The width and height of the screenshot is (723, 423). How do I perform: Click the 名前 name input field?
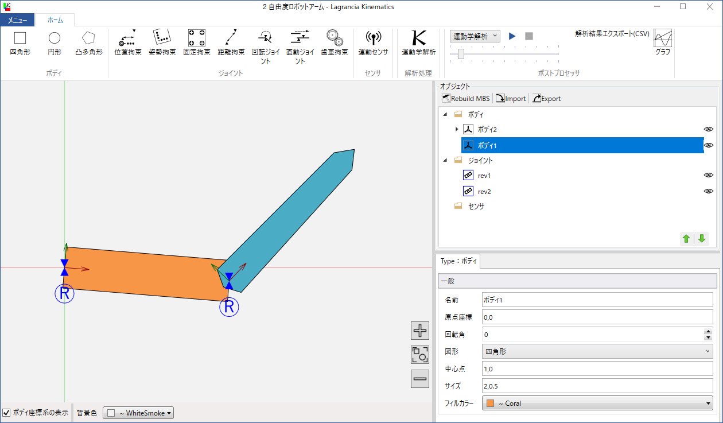click(x=597, y=300)
